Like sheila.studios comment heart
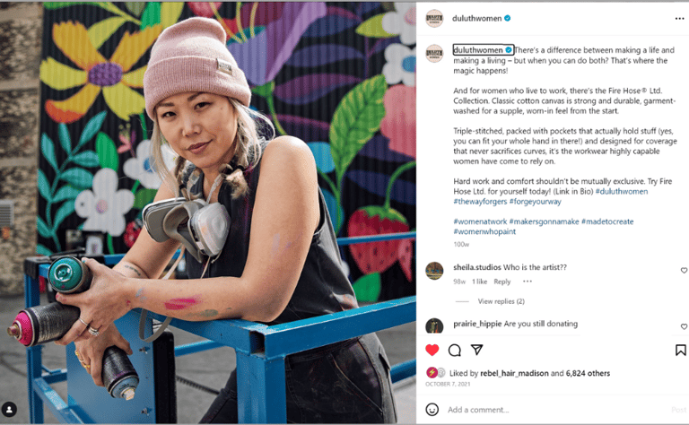 point(684,270)
